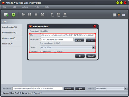Close the New Download dialog
The image size is (129, 97).
(95, 26)
